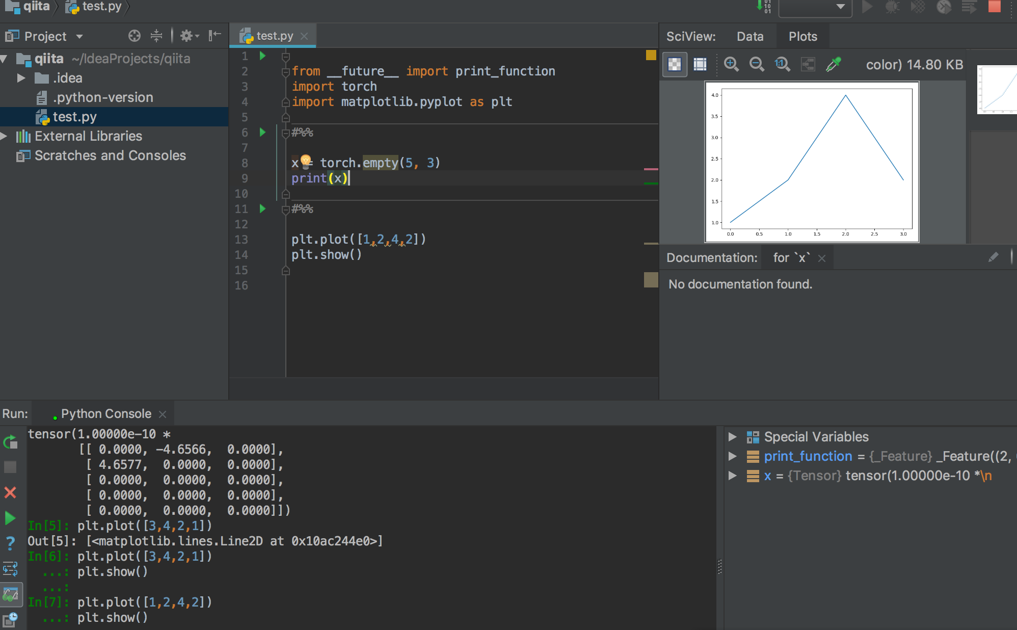
Task: Click test.py breadcrumb in navigation bar
Action: (95, 7)
